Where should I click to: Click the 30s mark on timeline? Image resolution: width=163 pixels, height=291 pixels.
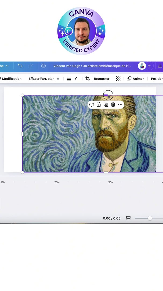111,182
